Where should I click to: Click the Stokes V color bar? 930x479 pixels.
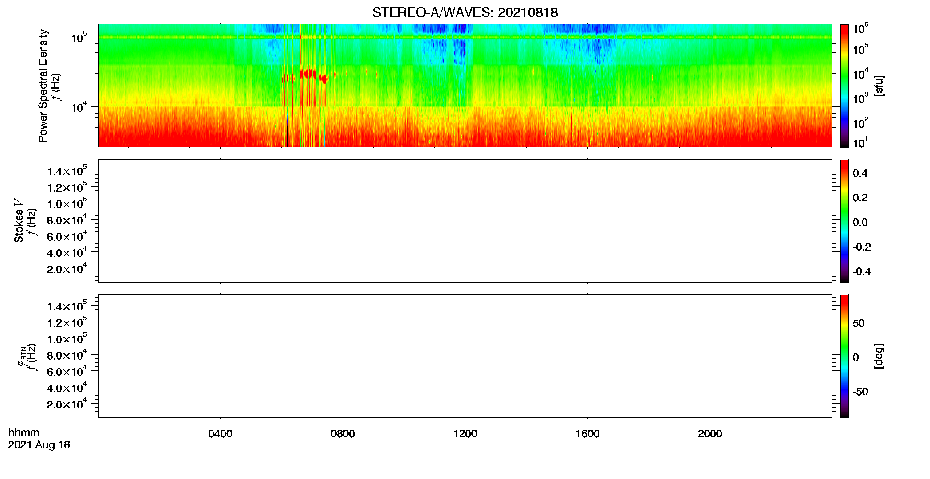click(x=844, y=221)
